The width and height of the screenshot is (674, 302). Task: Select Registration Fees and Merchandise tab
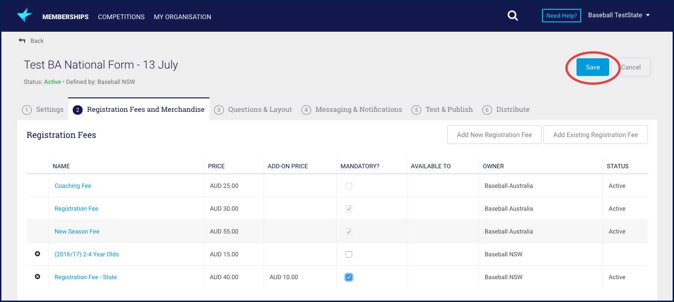coord(139,110)
